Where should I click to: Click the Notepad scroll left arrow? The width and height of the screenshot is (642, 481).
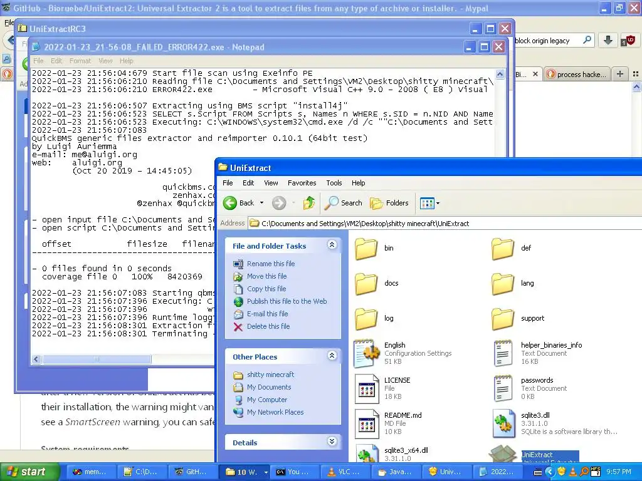click(x=36, y=359)
